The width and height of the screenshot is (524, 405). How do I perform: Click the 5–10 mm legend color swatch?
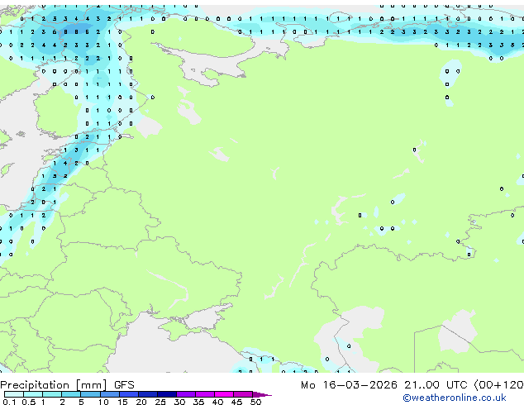90,394
